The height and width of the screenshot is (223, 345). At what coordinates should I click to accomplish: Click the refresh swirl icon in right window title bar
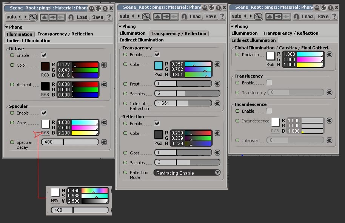[323, 8]
